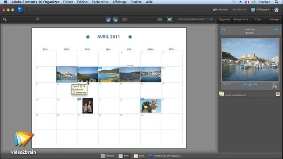Open the Affichage menu in menu bar

click(119, 2)
